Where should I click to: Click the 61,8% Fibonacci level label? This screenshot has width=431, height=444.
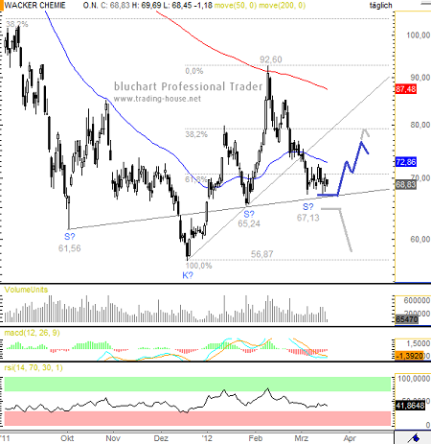point(196,179)
